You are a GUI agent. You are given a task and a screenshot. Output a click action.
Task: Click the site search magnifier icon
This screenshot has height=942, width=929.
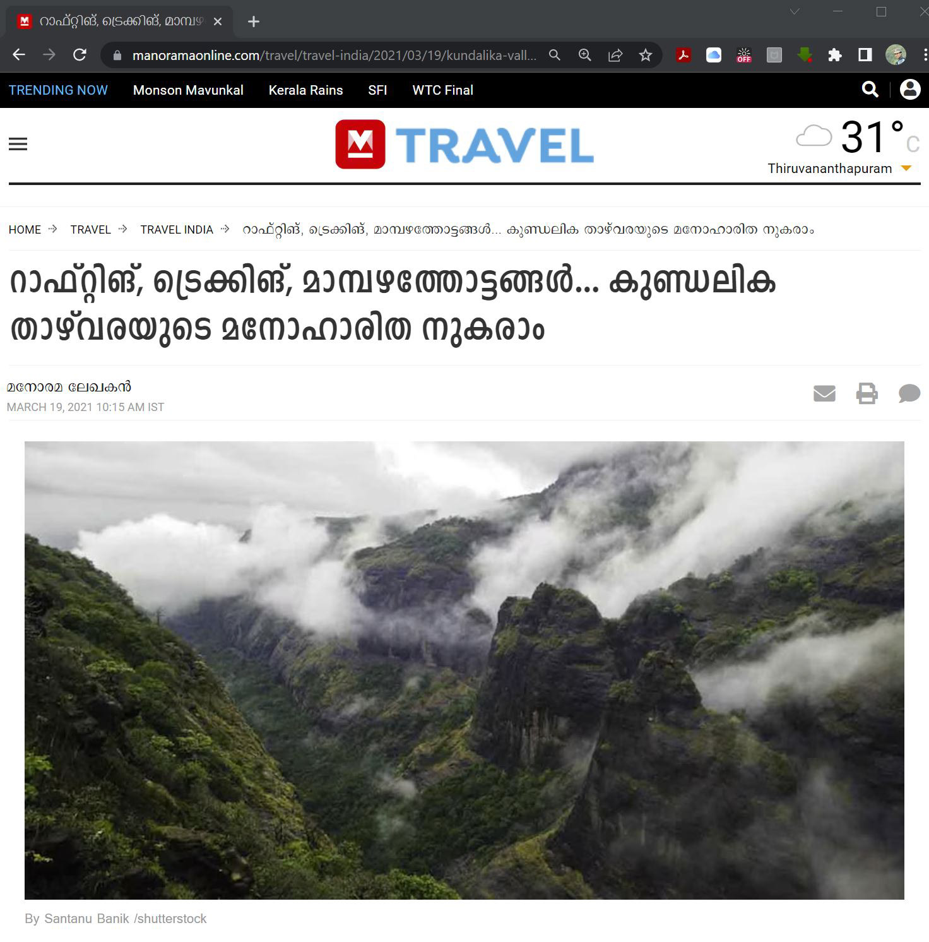870,90
